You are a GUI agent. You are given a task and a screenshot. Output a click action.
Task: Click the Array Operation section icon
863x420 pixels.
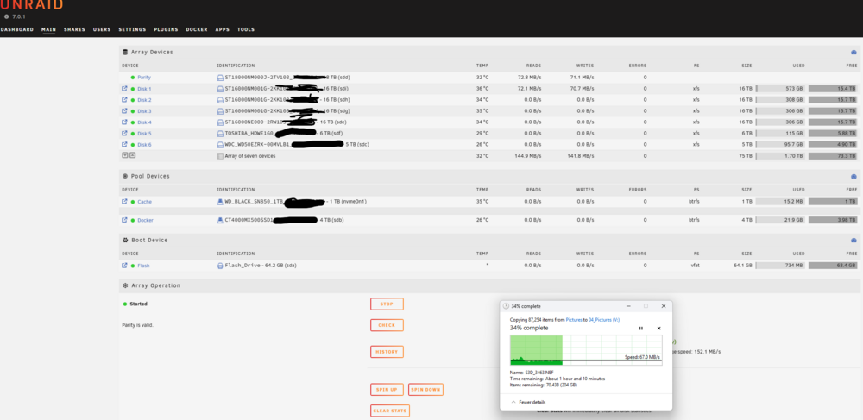coord(125,285)
